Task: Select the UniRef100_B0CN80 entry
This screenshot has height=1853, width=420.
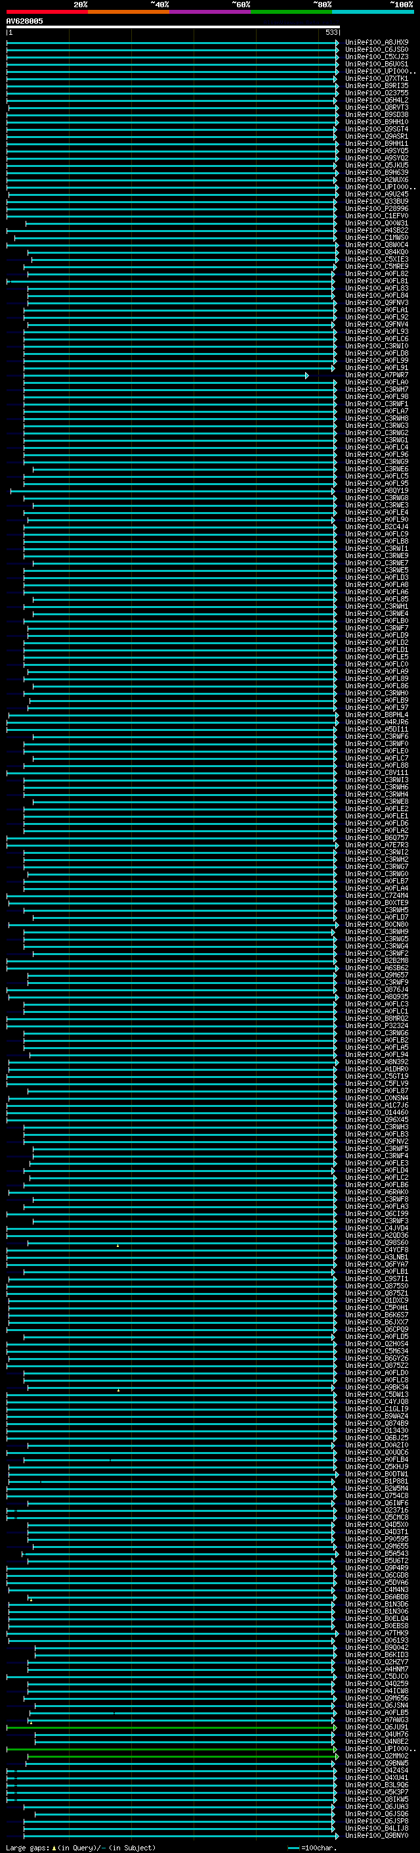Action: pyautogui.click(x=377, y=924)
